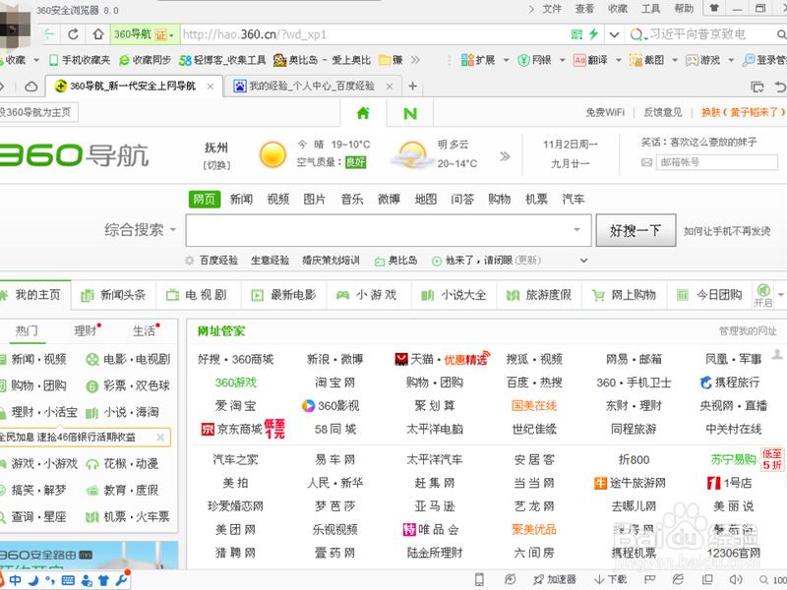This screenshot has width=787, height=590.
Task: Open the search box suggestion dropdown arrow
Action: 576,230
